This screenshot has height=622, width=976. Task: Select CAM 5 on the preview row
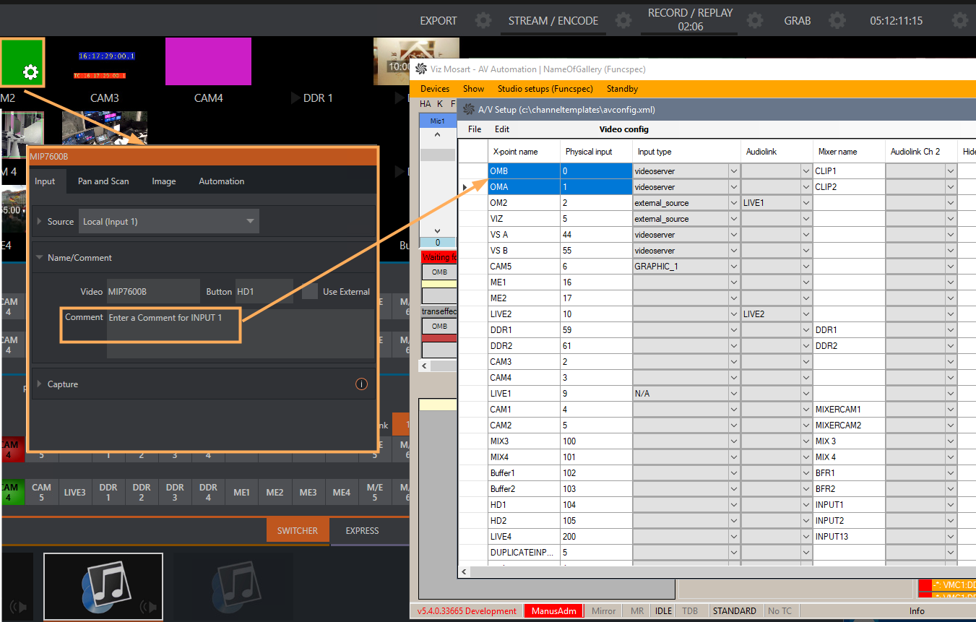click(42, 493)
